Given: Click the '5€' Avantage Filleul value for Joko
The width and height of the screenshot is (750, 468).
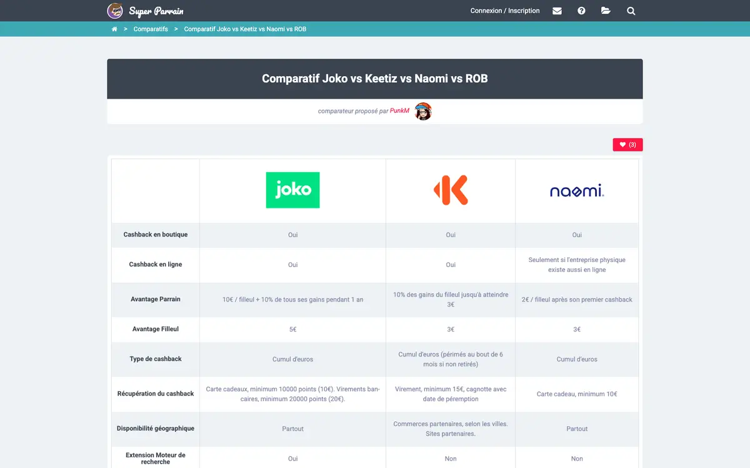Looking at the screenshot, I should 292,329.
